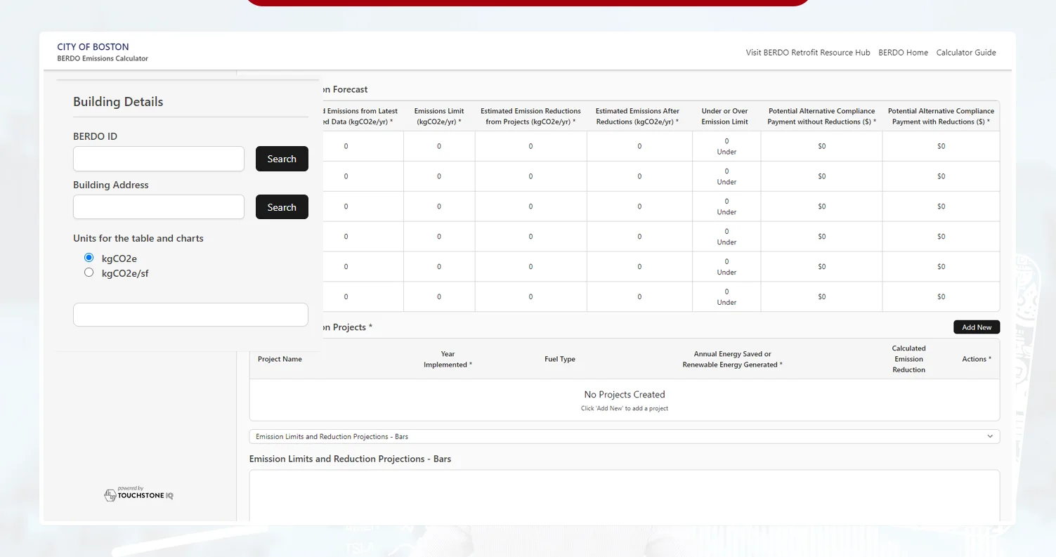Click a $0 Potential Alternative Compliance Payment cell
This screenshot has height=557, width=1056.
821,146
